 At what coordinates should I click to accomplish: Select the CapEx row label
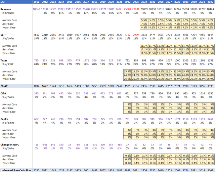click(4, 119)
